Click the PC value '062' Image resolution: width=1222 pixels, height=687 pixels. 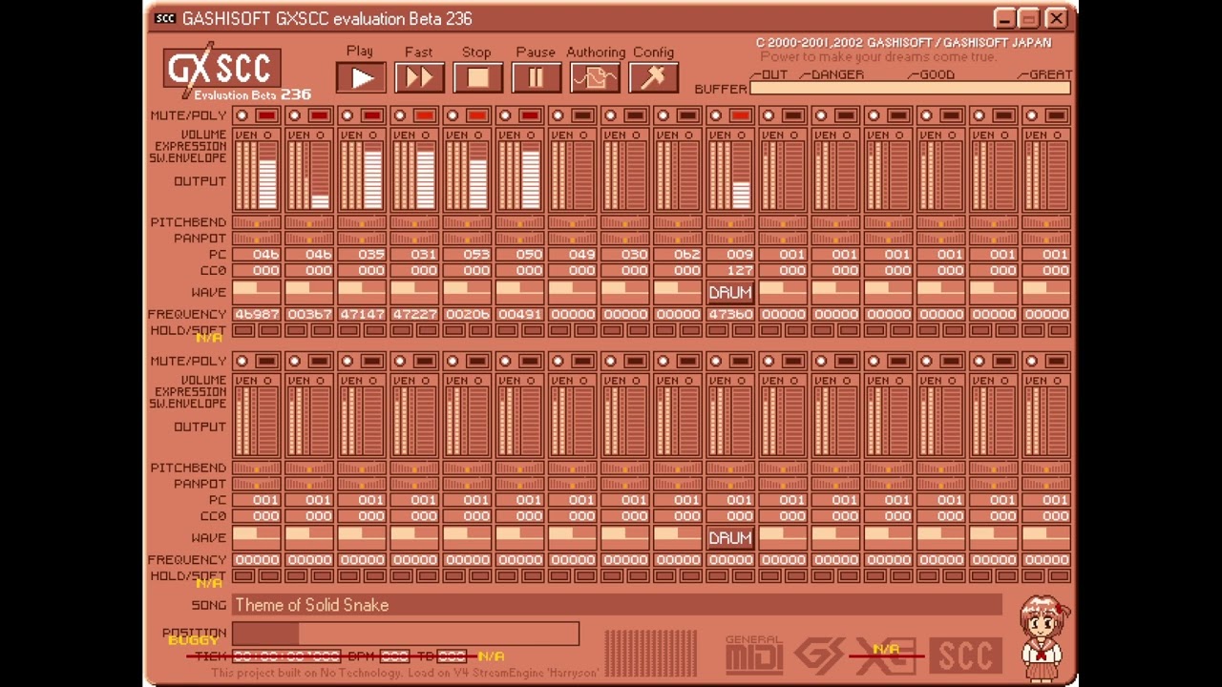click(x=686, y=255)
